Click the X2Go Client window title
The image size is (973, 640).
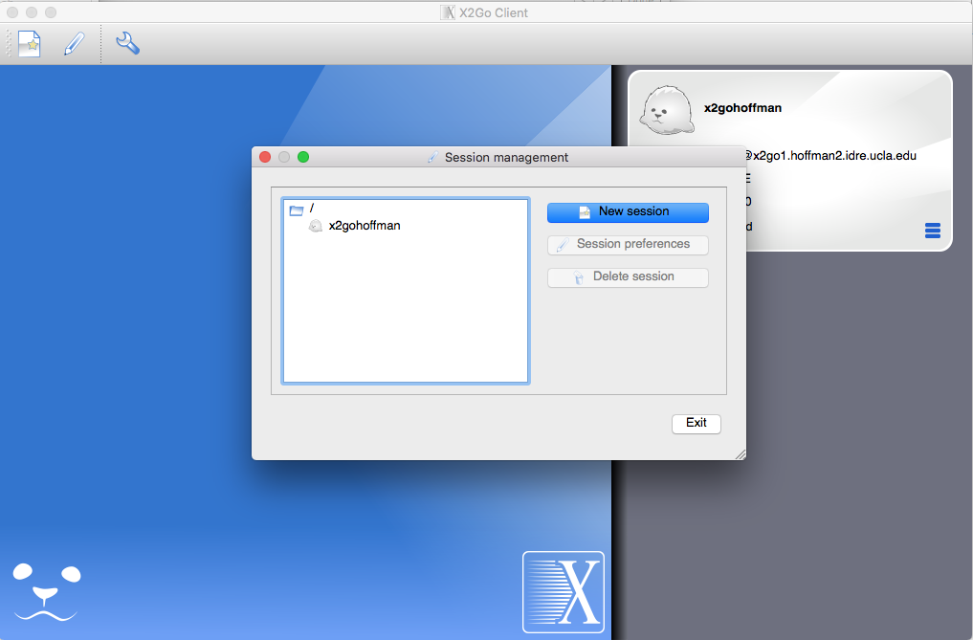pos(494,13)
